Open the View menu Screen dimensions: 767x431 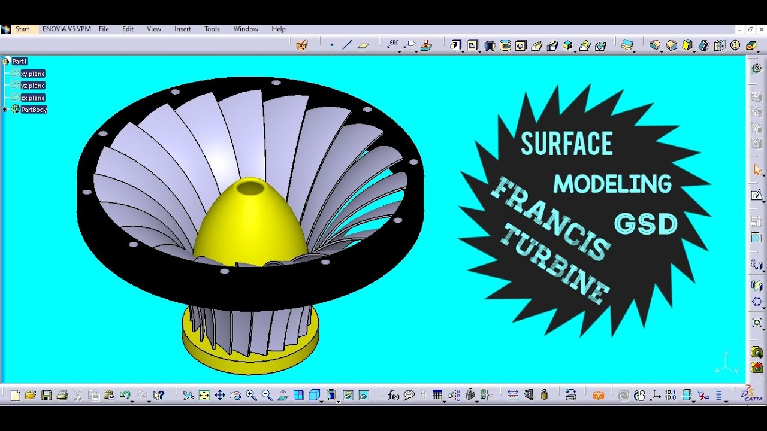(x=154, y=29)
